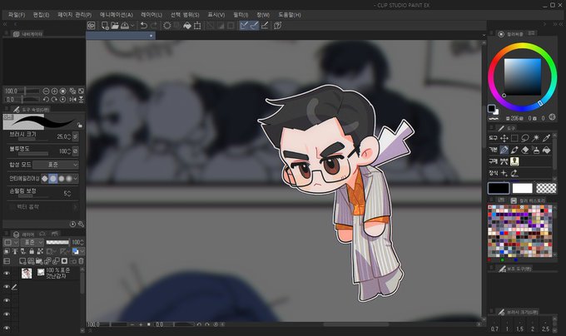Select the Pen tool in the 기본 row
The image size is (566, 336).
point(504,150)
